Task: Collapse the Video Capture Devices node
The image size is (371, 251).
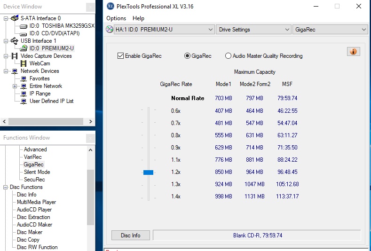Action: coord(6,56)
